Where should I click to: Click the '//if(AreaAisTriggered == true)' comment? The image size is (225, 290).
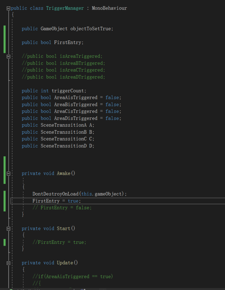(73, 276)
